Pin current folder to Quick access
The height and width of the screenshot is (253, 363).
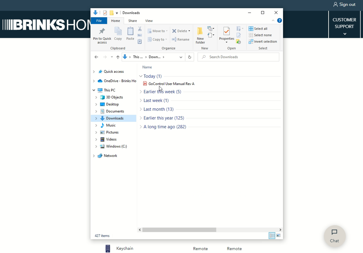102,35
